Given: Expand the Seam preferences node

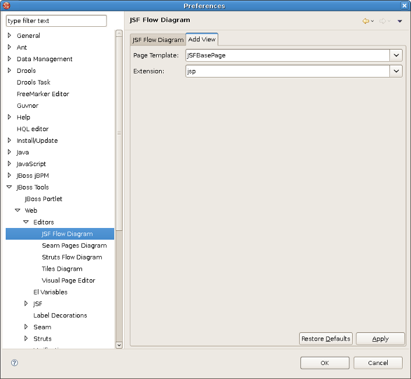Looking at the screenshot, I should [26, 327].
